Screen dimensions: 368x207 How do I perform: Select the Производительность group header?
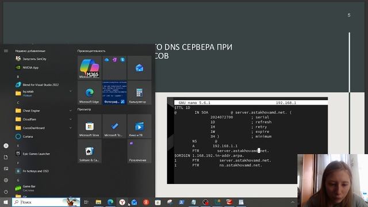[x=91, y=51]
